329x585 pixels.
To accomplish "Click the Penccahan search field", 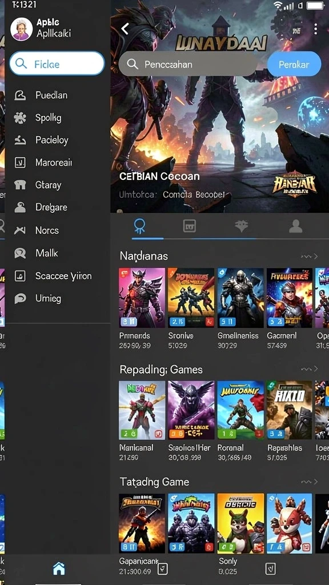I will coord(188,64).
